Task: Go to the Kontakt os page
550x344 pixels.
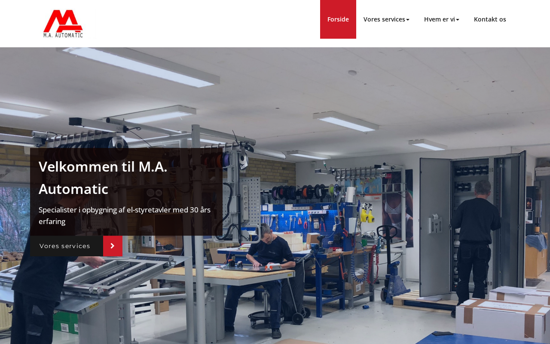Action: 490,19
